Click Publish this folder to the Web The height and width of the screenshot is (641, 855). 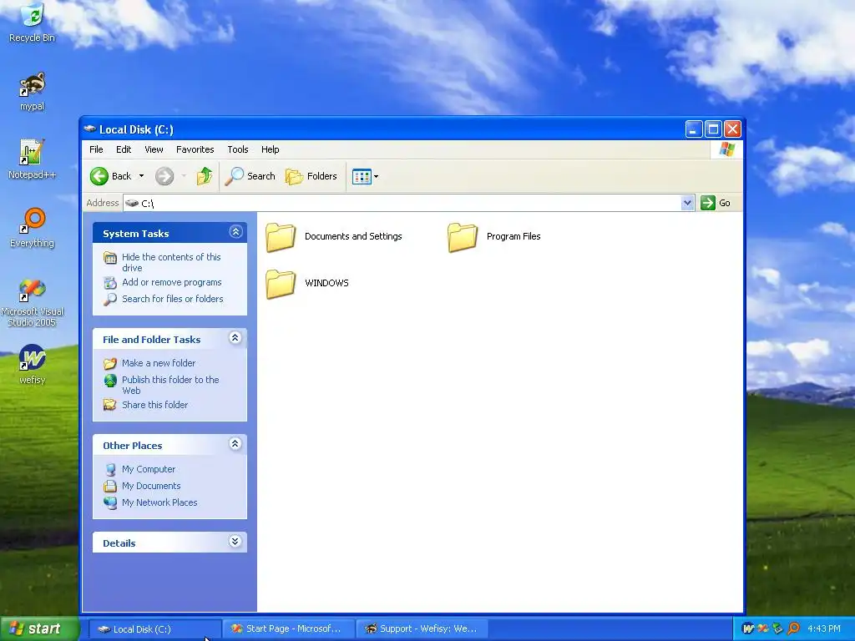[170, 385]
